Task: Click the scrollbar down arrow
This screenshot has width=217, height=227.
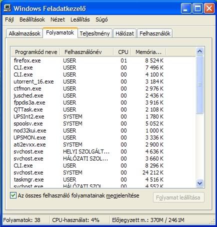Action: coord(200,183)
